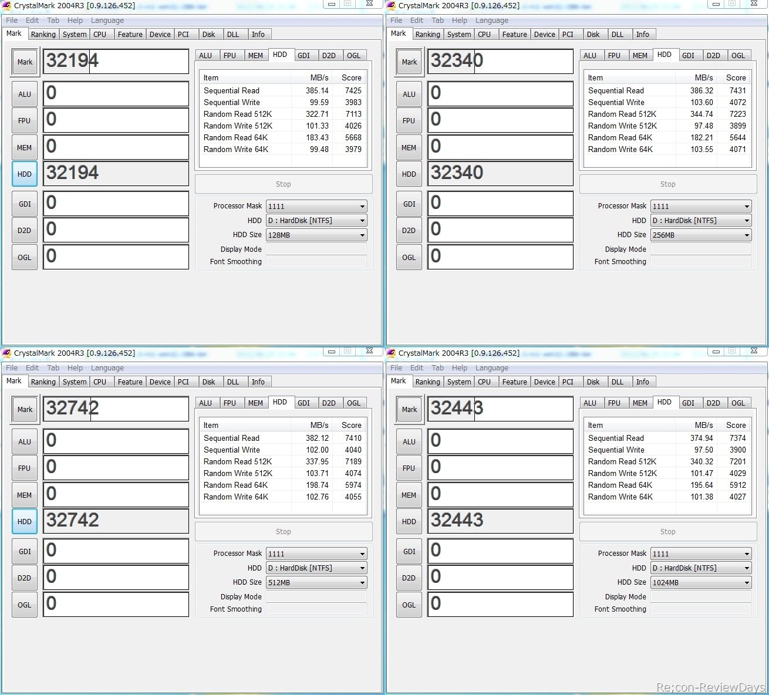Expand the HDD Size dropdown showing 256MB

click(701, 235)
